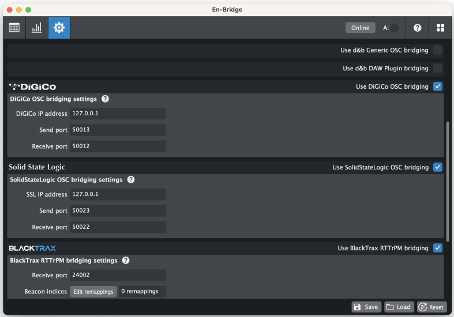This screenshot has height=317, width=454.
Task: Click the layout grid icon at top right
Action: pos(440,28)
